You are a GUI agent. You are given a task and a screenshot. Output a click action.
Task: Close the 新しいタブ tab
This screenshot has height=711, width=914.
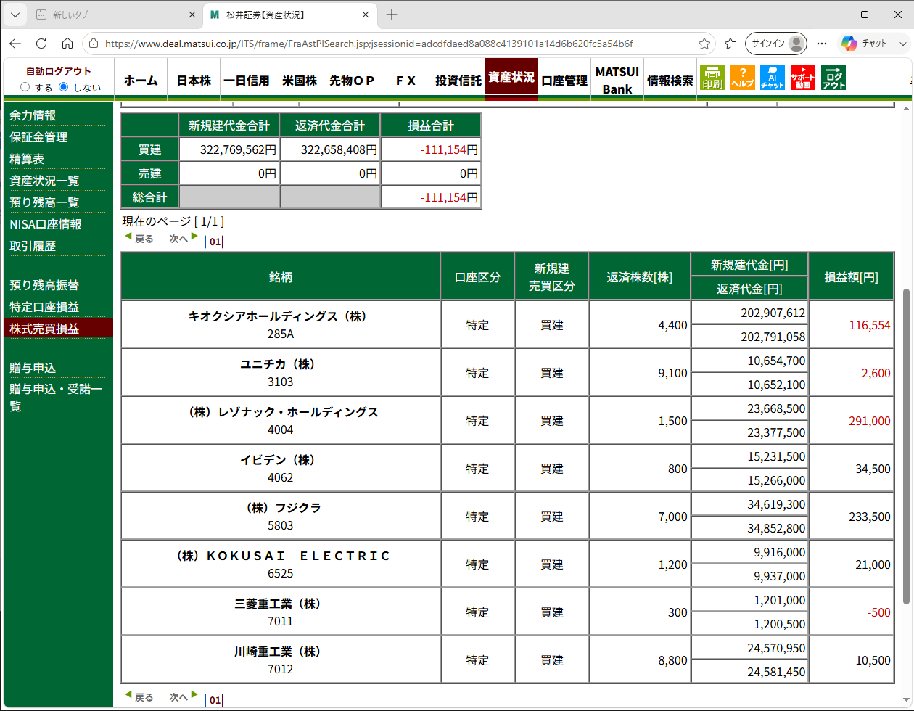click(192, 15)
